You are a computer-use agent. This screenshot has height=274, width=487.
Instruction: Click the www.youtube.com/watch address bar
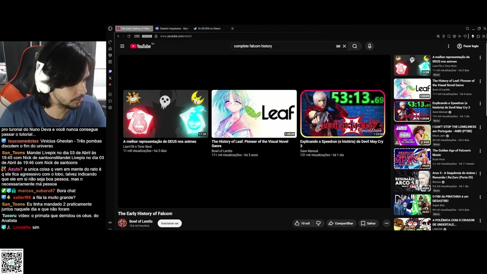click(x=175, y=36)
